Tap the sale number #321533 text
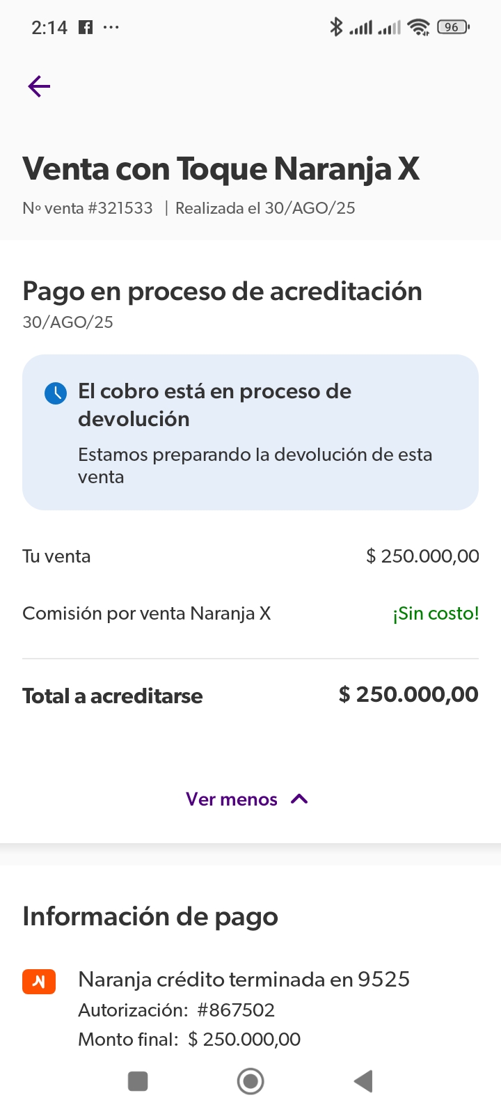 coord(88,208)
